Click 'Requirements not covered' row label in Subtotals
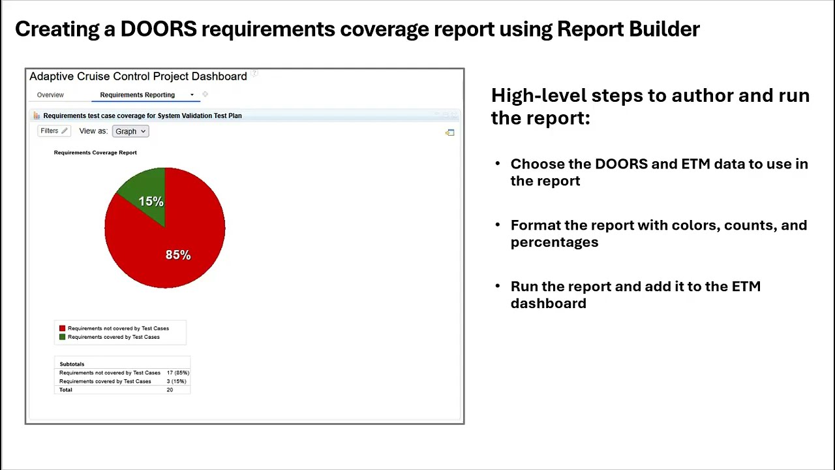Image resolution: width=835 pixels, height=470 pixels. [110, 373]
